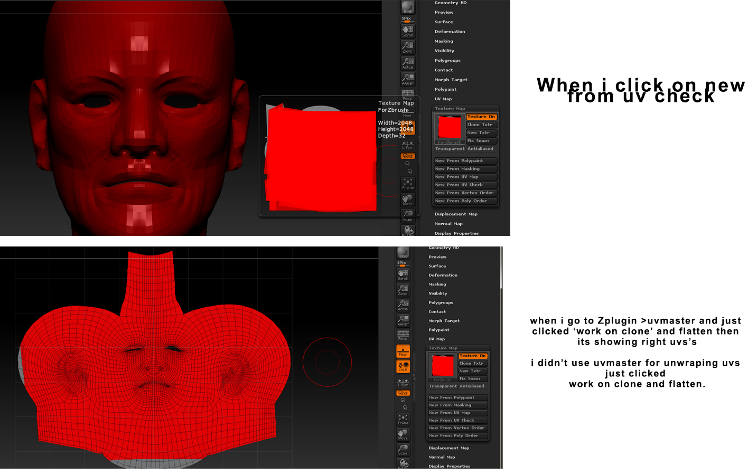This screenshot has height=475, width=748.
Task: Select the Zoom magnifier icon in the lower screenshot
Action: coord(403,290)
